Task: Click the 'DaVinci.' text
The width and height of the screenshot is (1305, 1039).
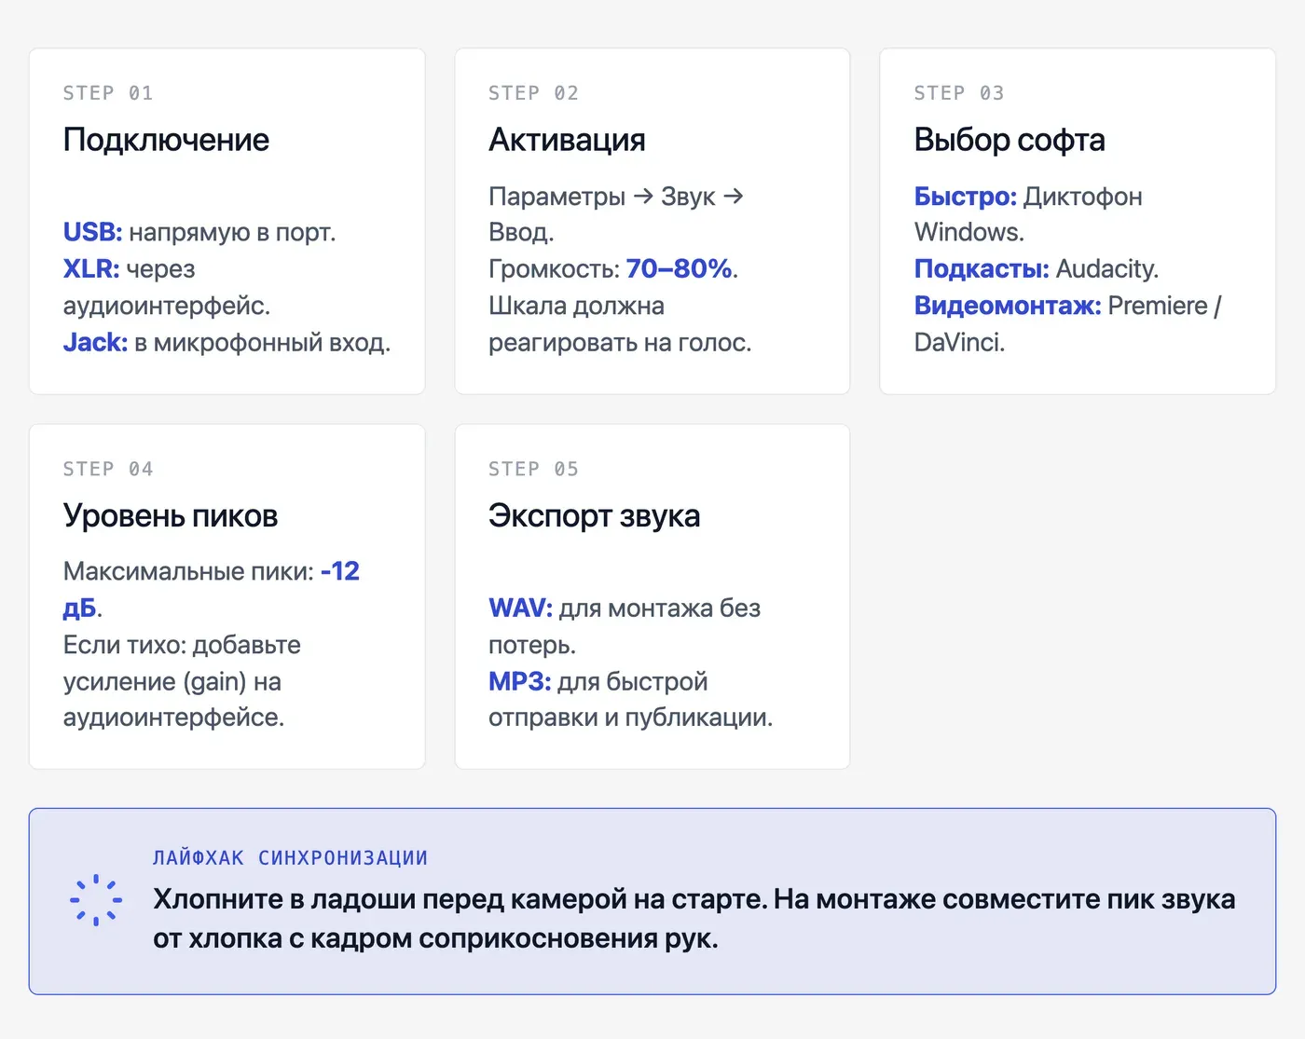Action: tap(959, 343)
